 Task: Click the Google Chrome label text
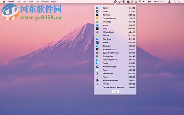coord(109,18)
